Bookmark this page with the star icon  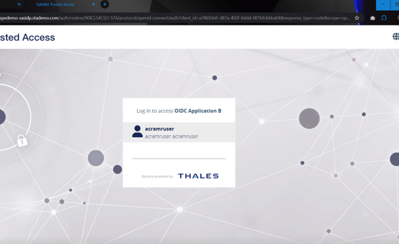(357, 17)
